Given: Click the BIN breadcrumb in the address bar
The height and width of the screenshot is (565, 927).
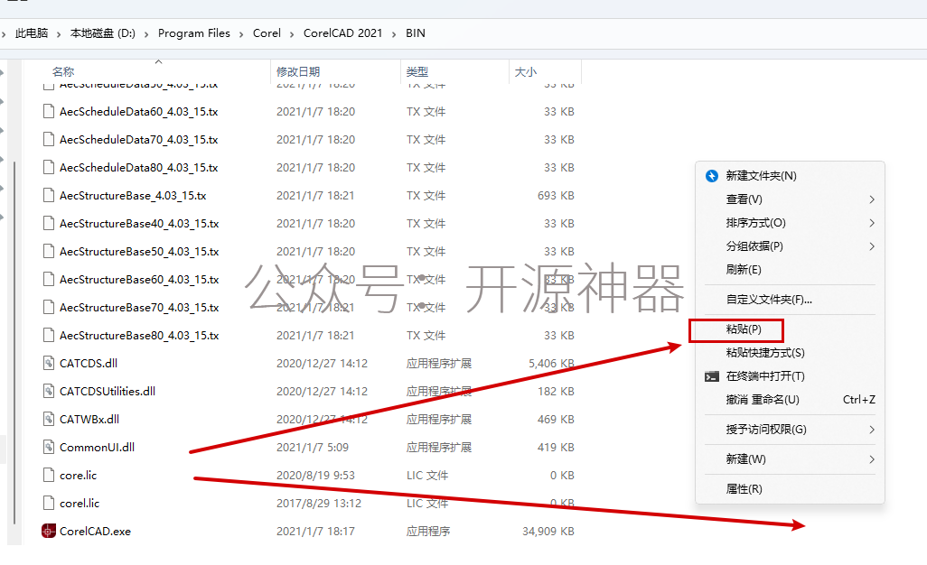Looking at the screenshot, I should [415, 33].
